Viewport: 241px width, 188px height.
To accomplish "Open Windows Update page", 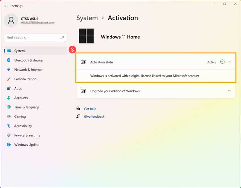I will (35, 145).
